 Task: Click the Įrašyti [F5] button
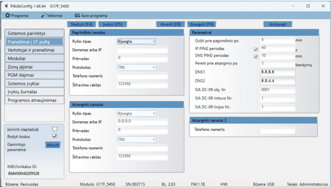(113, 24)
